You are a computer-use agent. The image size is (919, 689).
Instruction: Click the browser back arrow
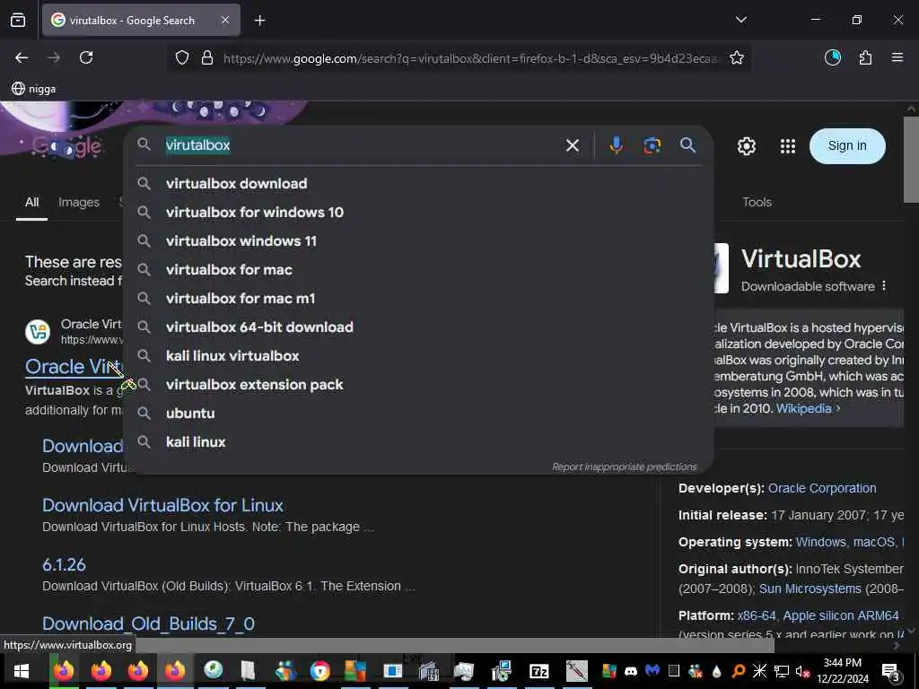coord(22,57)
